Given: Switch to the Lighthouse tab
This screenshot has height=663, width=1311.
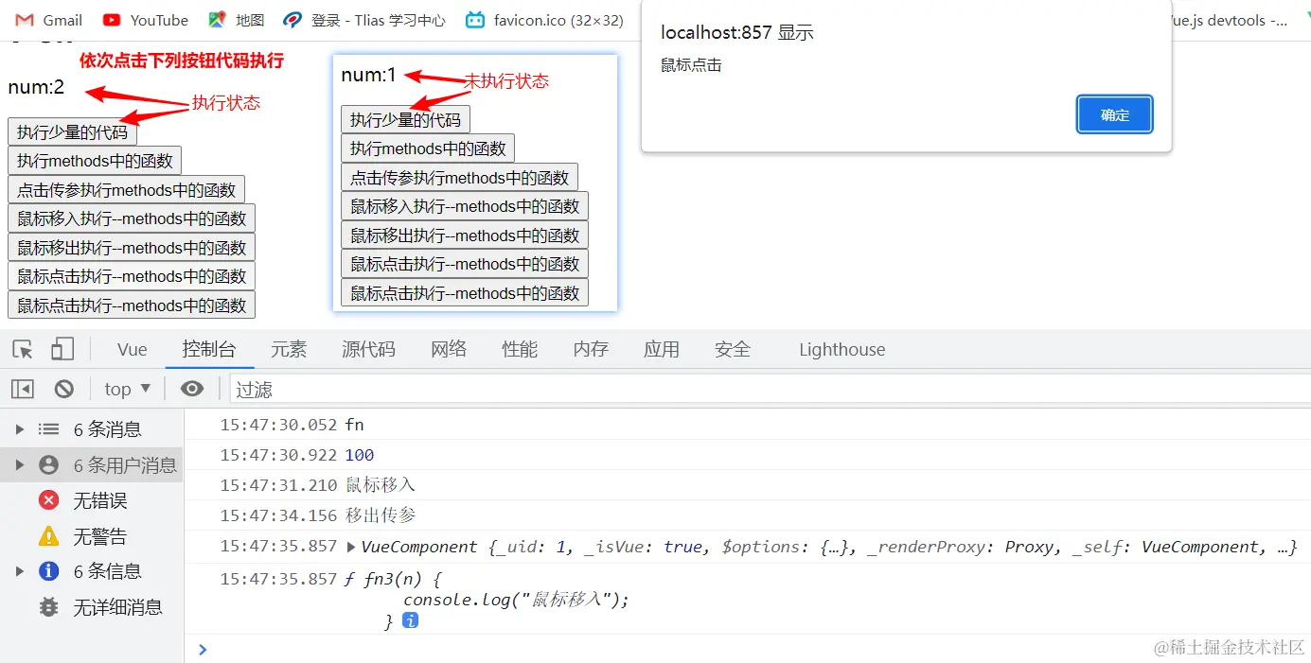Looking at the screenshot, I should (x=842, y=349).
